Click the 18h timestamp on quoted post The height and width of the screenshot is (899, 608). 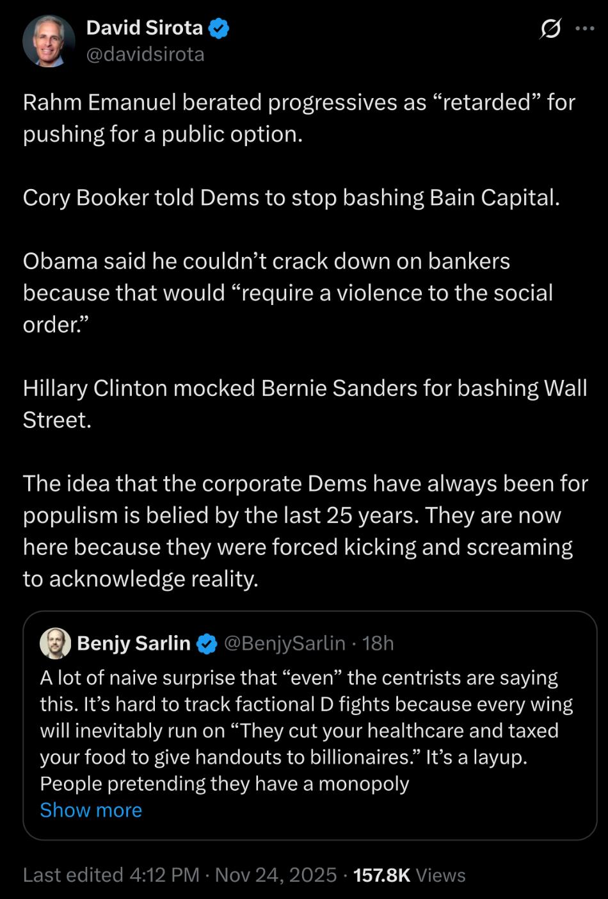point(378,643)
